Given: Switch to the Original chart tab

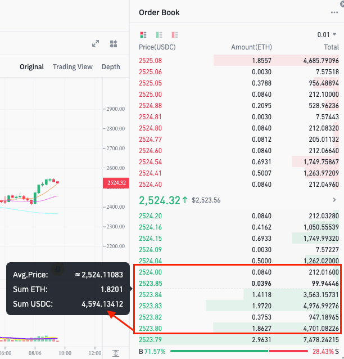Looking at the screenshot, I should (x=31, y=67).
